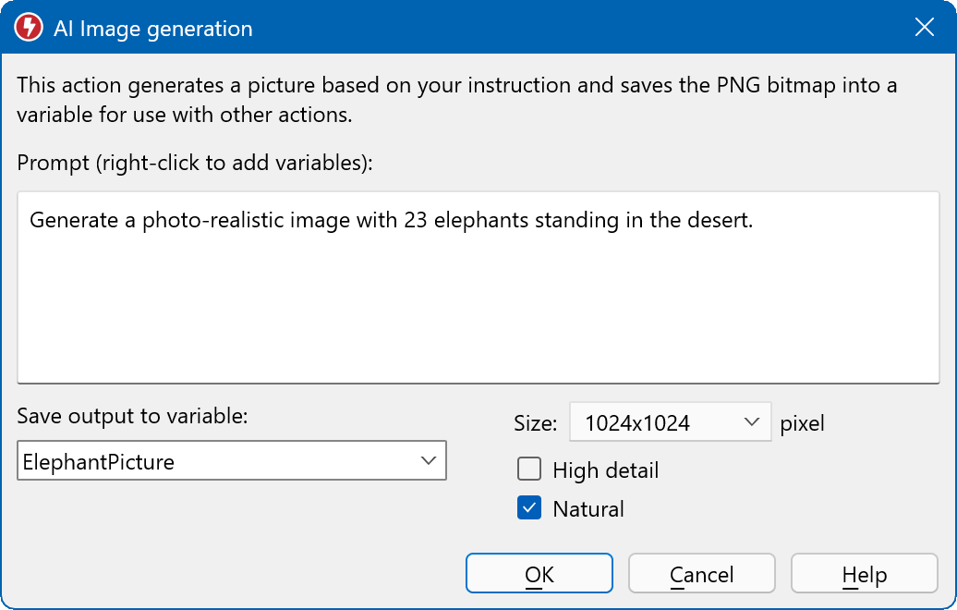Image resolution: width=957 pixels, height=610 pixels.
Task: Click the "Prompt (right-click to add variables)" label
Action: point(195,163)
